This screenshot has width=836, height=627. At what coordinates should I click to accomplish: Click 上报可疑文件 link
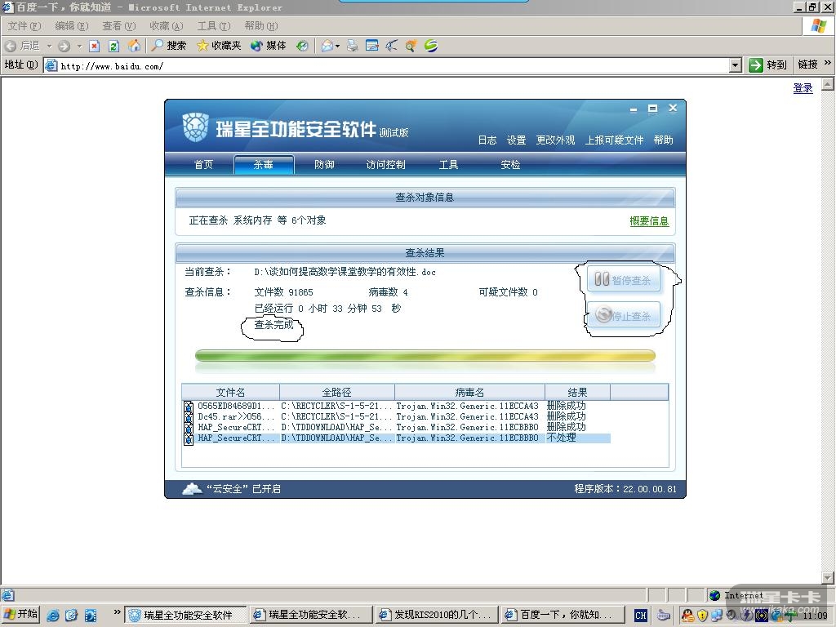click(x=614, y=140)
